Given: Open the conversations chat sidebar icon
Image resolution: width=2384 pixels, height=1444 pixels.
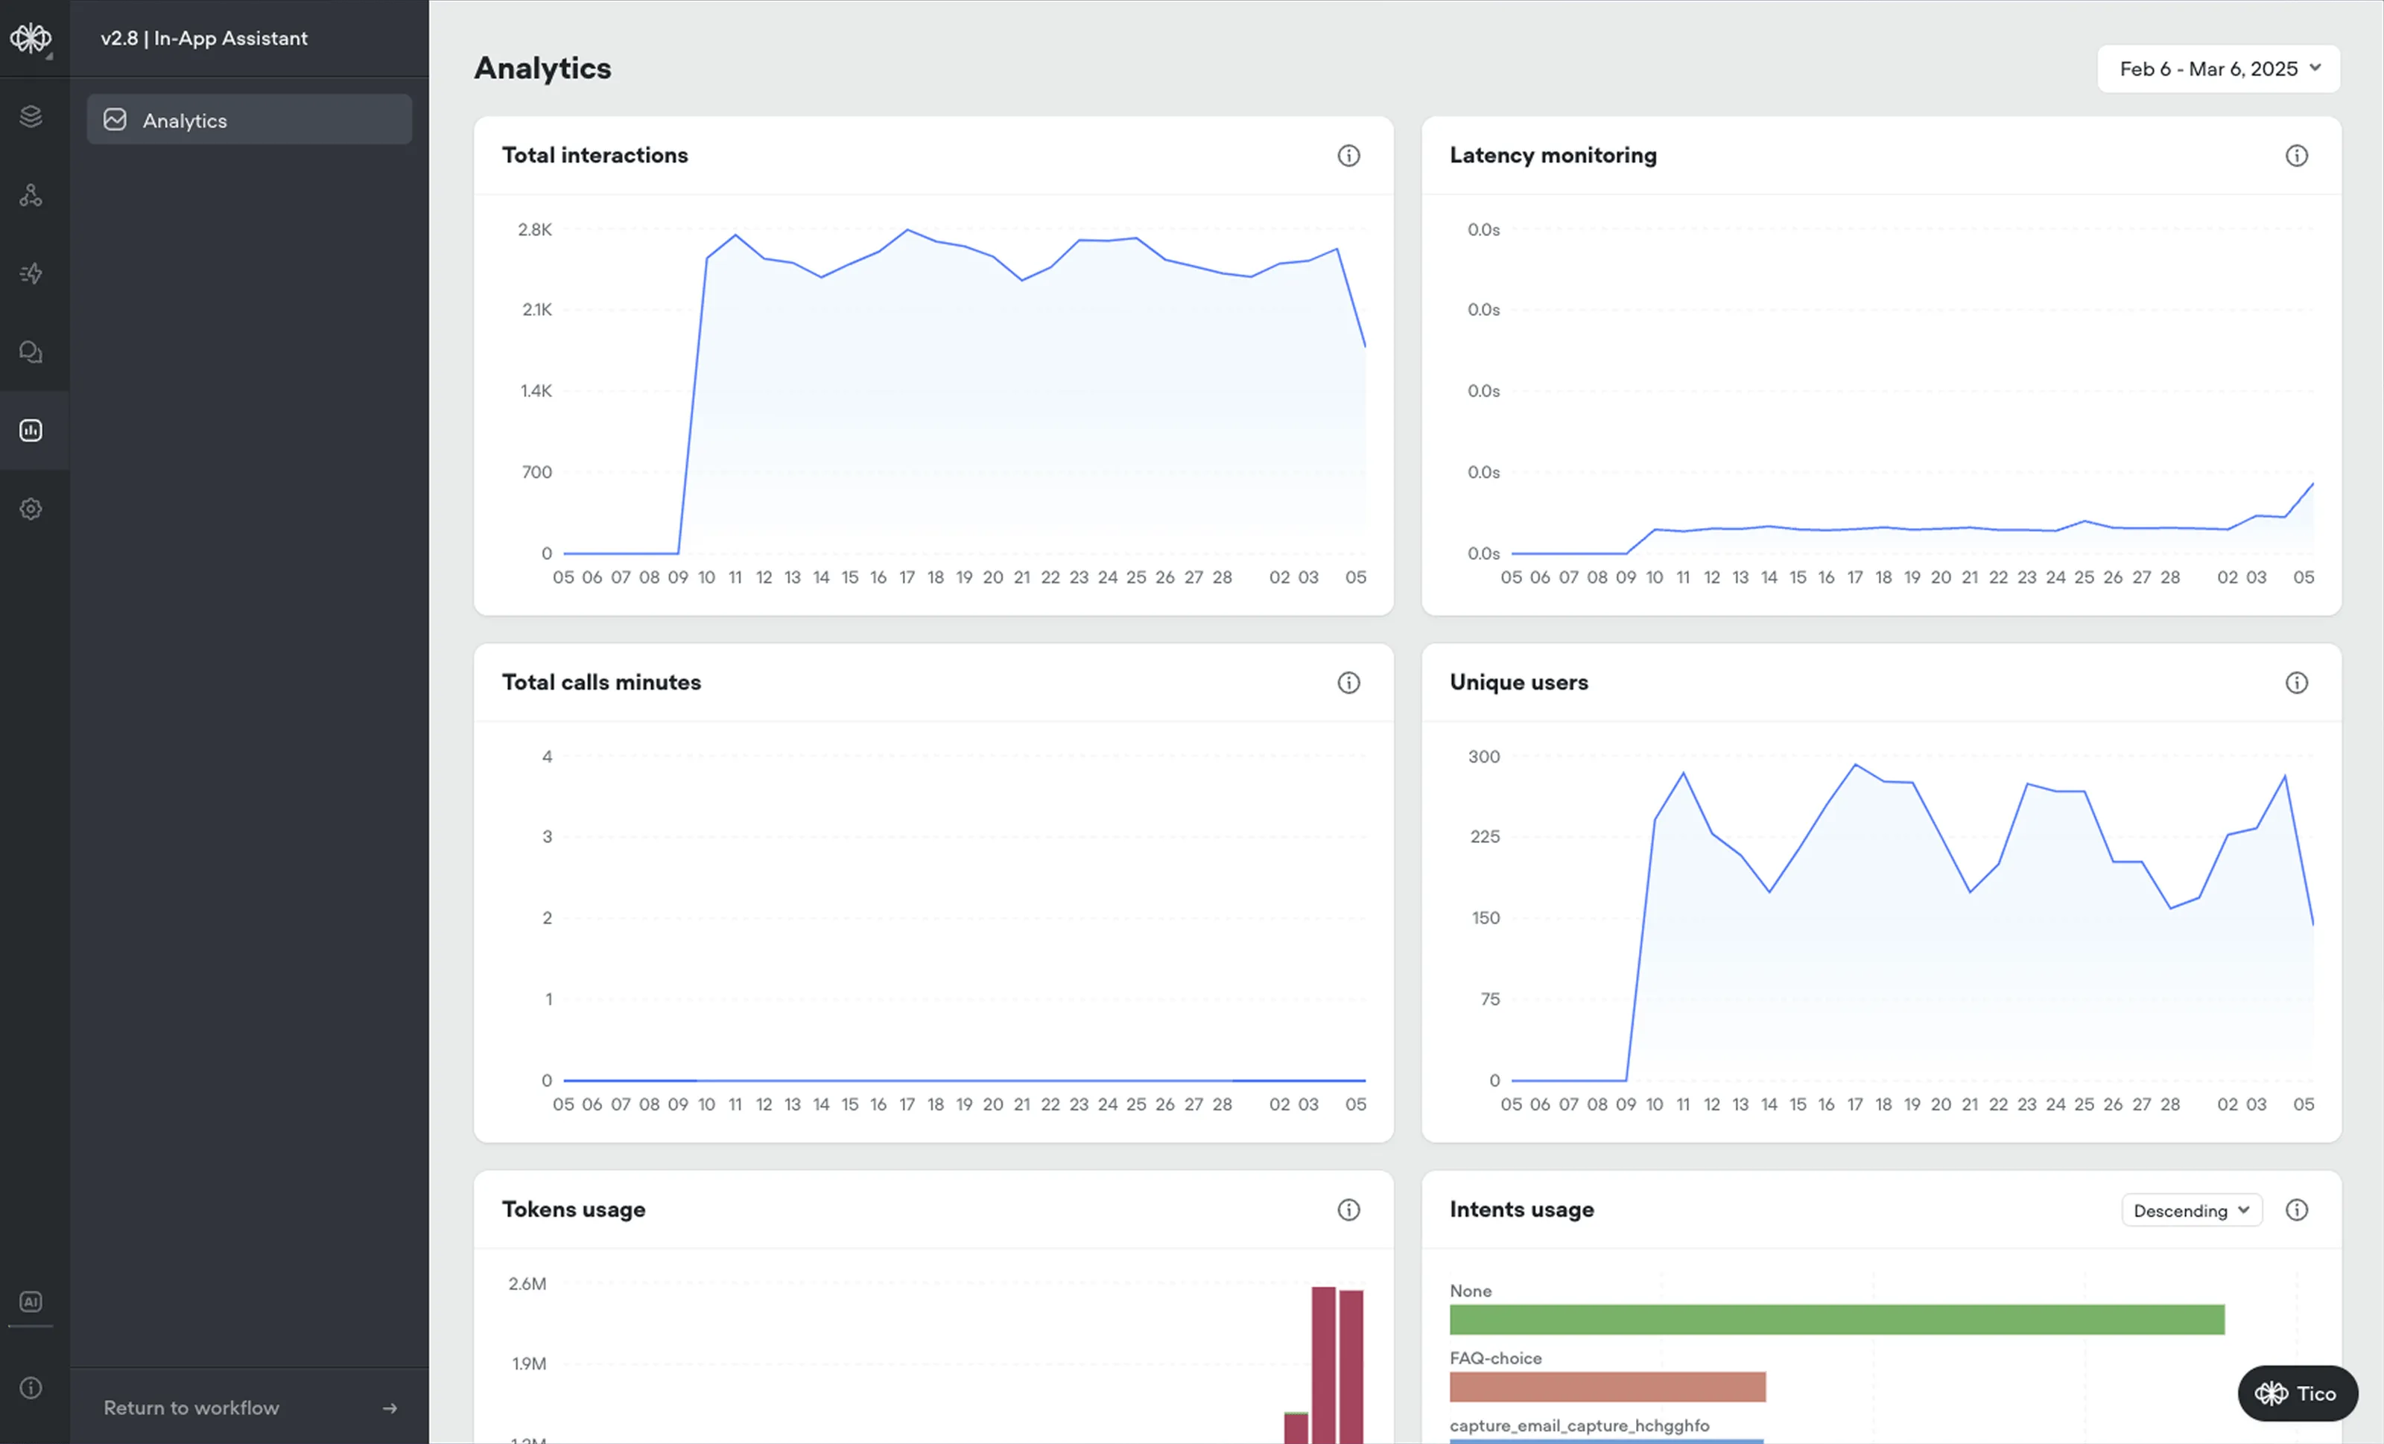Looking at the screenshot, I should tap(31, 352).
